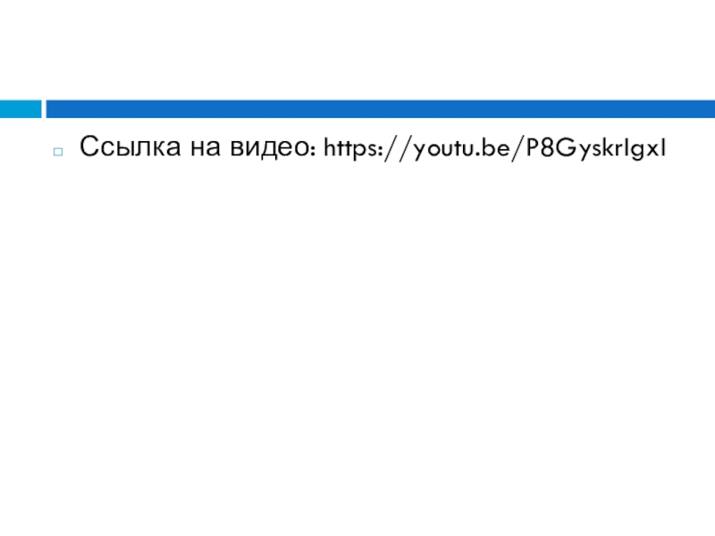
Task: Click the video ID "P8GyskrIgxI"
Action: click(596, 148)
